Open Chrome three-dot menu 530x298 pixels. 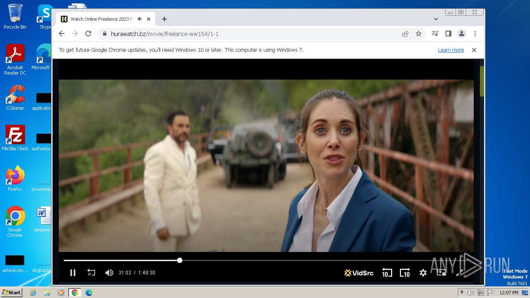pos(475,34)
